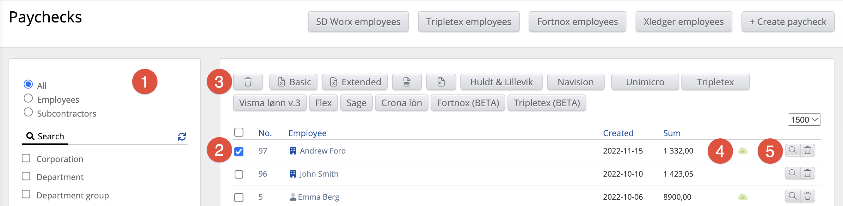The image size is (843, 206).
Task: Export paychecks as PDF icon
Action: coord(406,82)
